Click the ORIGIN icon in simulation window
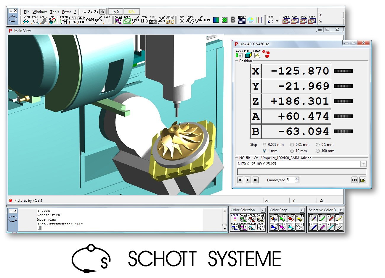385x278 pixels. tap(257, 54)
